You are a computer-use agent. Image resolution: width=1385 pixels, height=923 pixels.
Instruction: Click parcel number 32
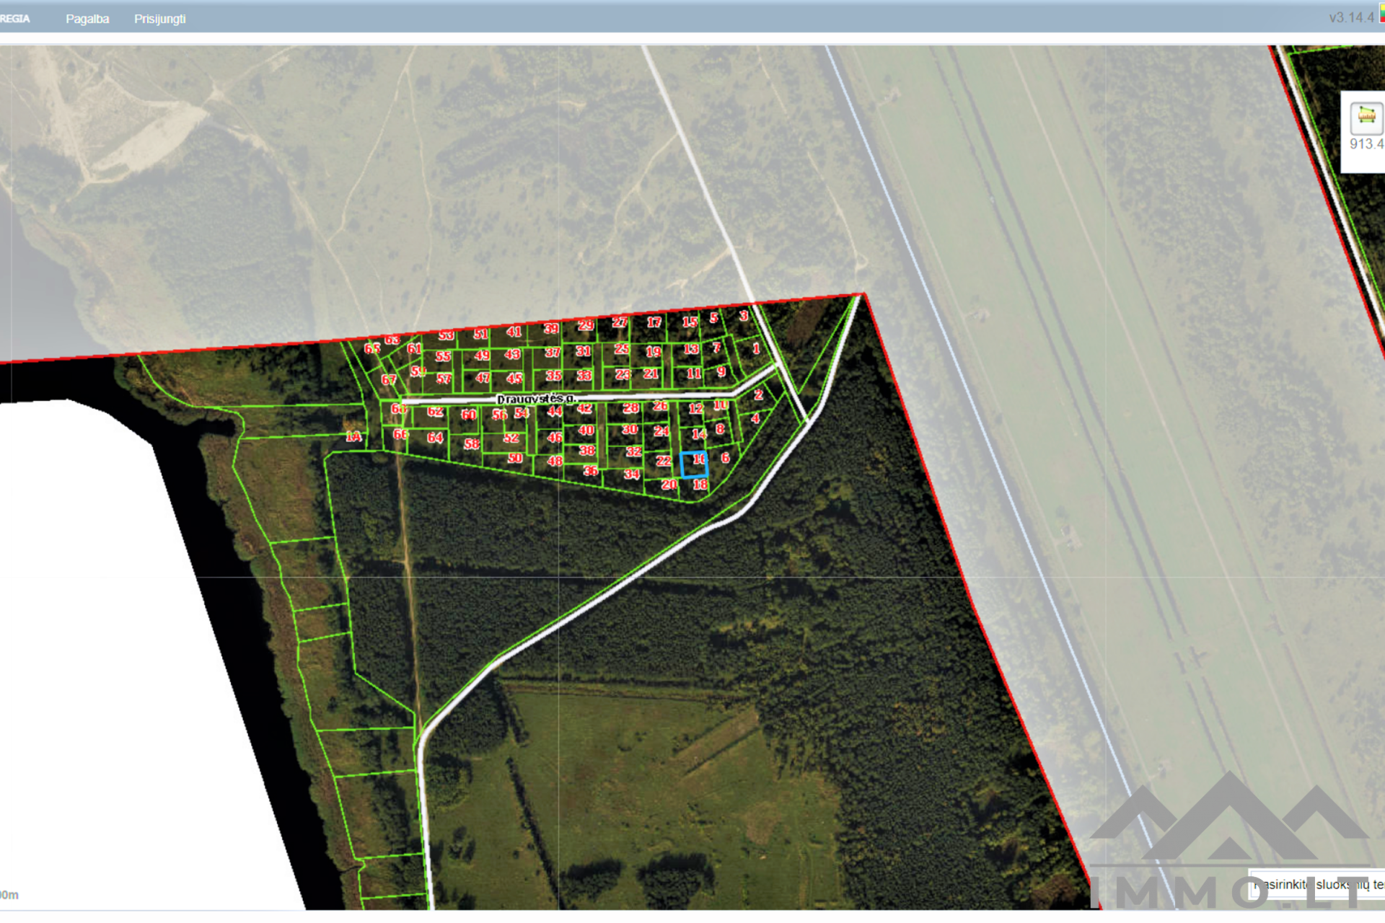pos(634,451)
